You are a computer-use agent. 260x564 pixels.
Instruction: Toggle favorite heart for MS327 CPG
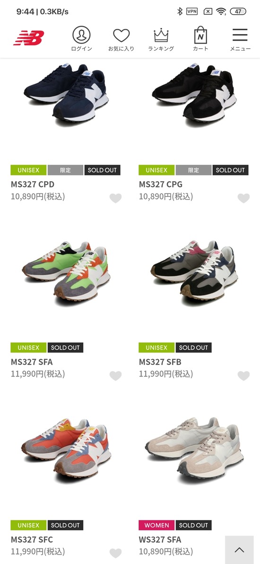(x=243, y=198)
